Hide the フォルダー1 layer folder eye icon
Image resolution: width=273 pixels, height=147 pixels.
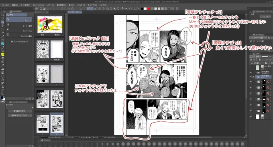point(251,72)
